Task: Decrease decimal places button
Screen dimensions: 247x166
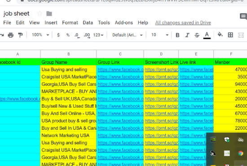Action: coord(77,35)
